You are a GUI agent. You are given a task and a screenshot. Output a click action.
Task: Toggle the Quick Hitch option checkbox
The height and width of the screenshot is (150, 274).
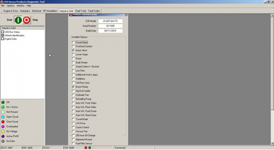click(x=73, y=51)
